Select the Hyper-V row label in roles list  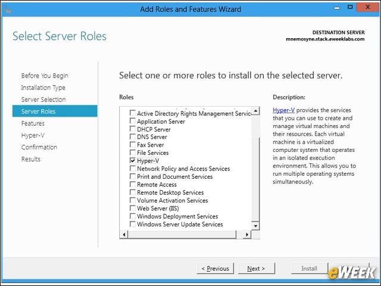pos(148,161)
